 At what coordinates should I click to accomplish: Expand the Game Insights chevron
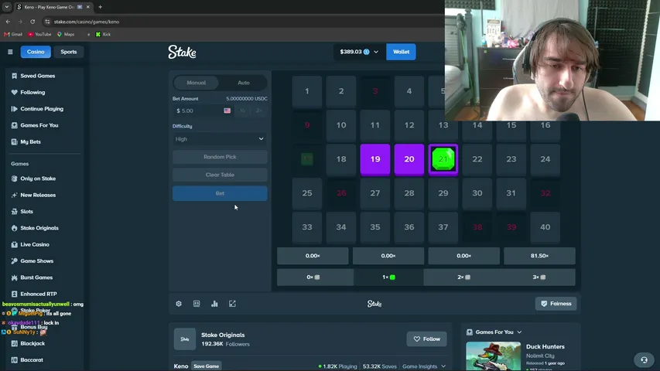tap(443, 366)
